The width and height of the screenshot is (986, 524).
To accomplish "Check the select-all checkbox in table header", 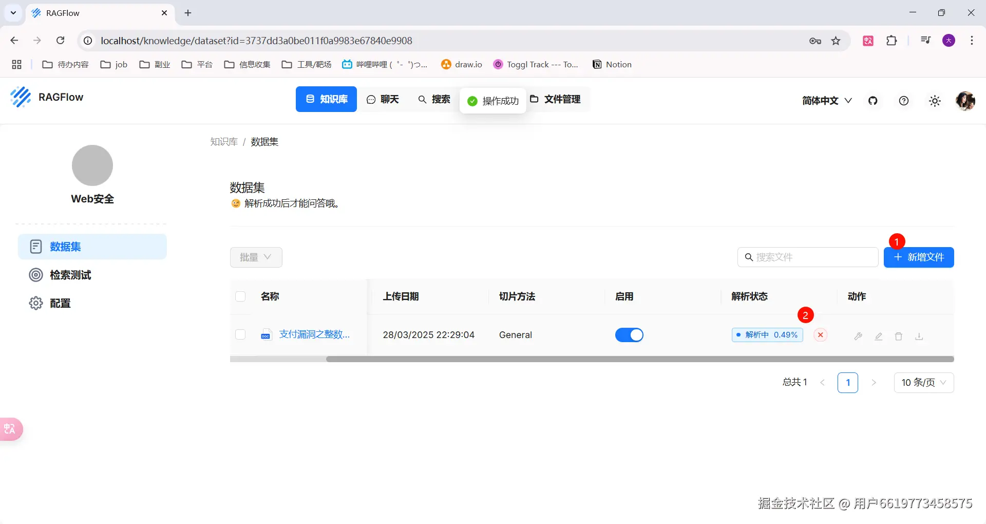I will [240, 296].
